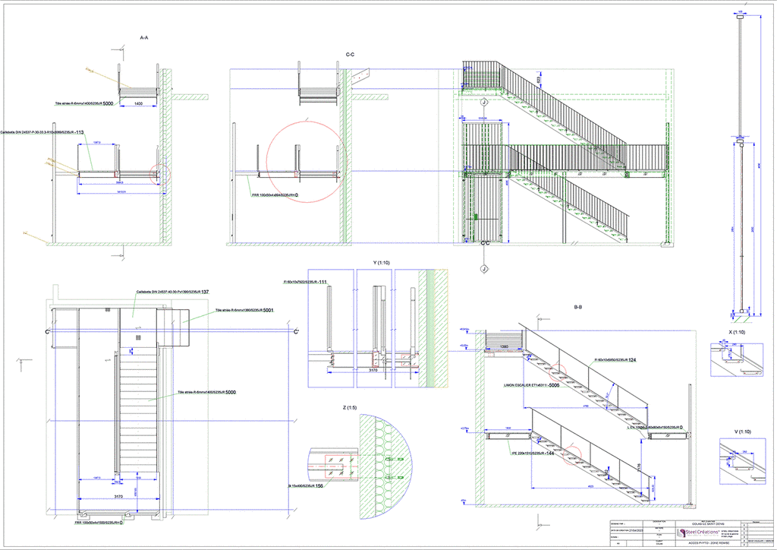Select the small red detail circle in A-A
The image size is (777, 550).
pyautogui.click(x=162, y=172)
